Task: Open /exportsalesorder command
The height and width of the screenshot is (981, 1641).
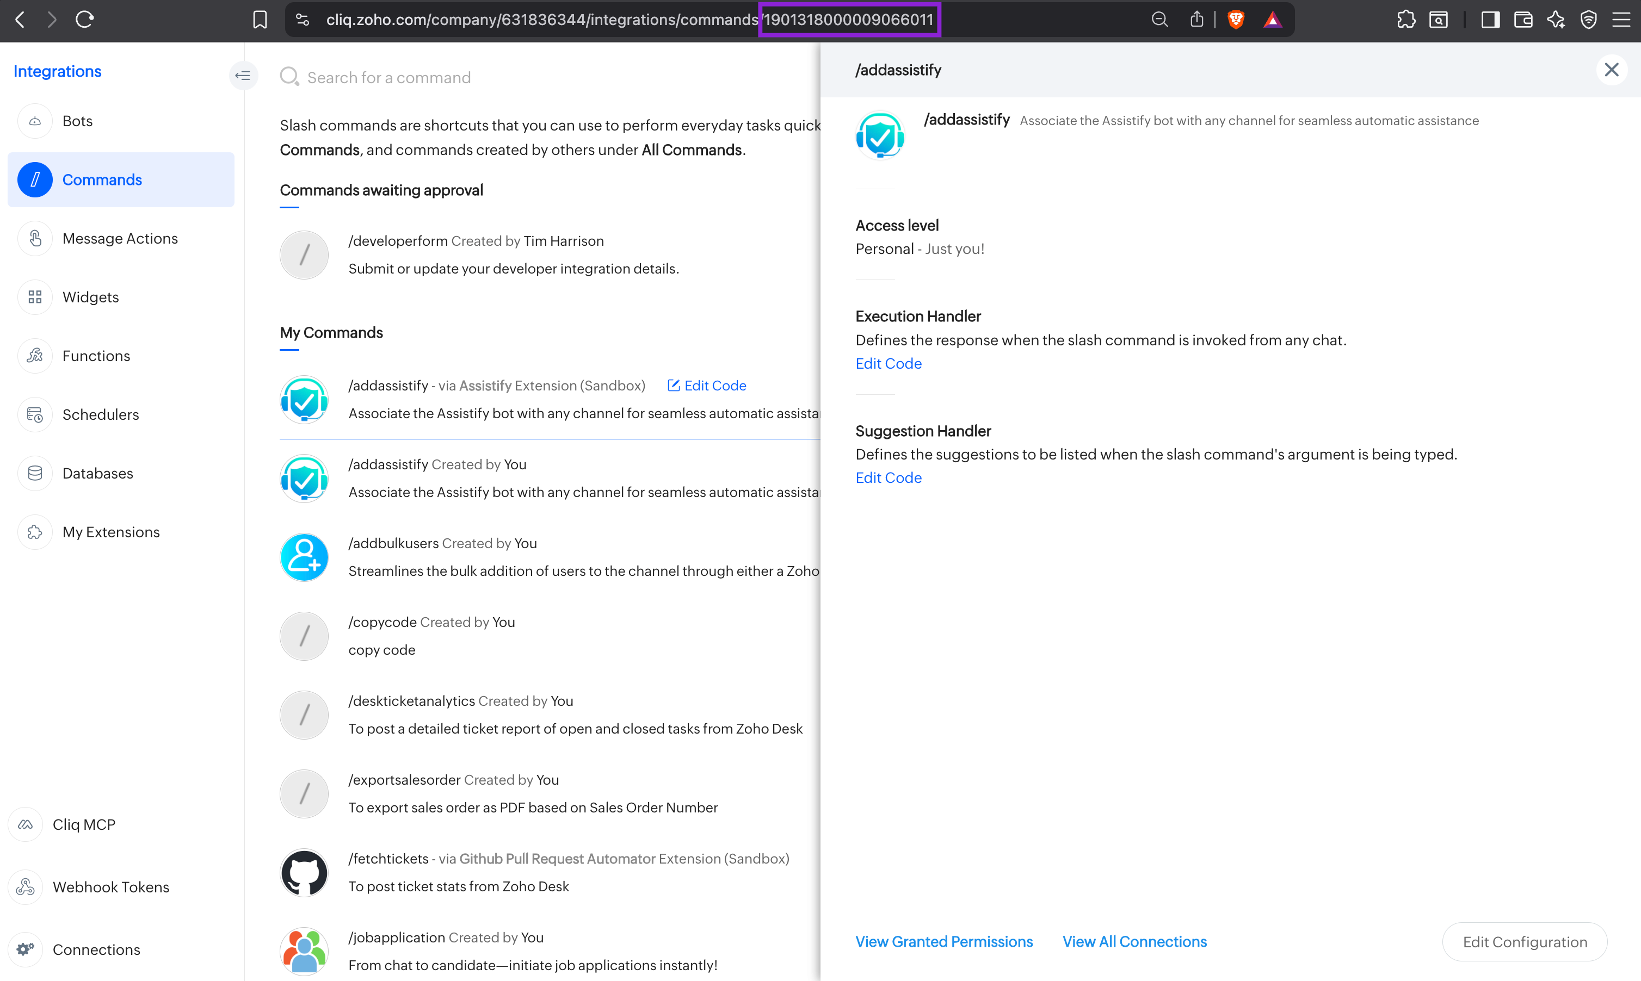Action: (550, 794)
